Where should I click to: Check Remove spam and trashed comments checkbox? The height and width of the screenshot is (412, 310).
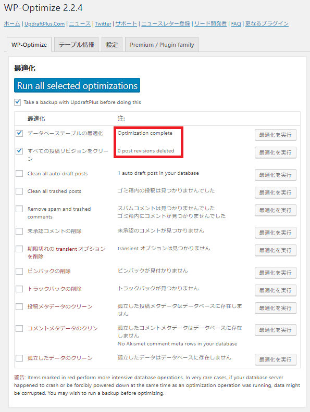point(19,209)
